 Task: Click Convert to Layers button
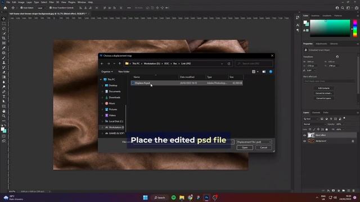(x=324, y=98)
